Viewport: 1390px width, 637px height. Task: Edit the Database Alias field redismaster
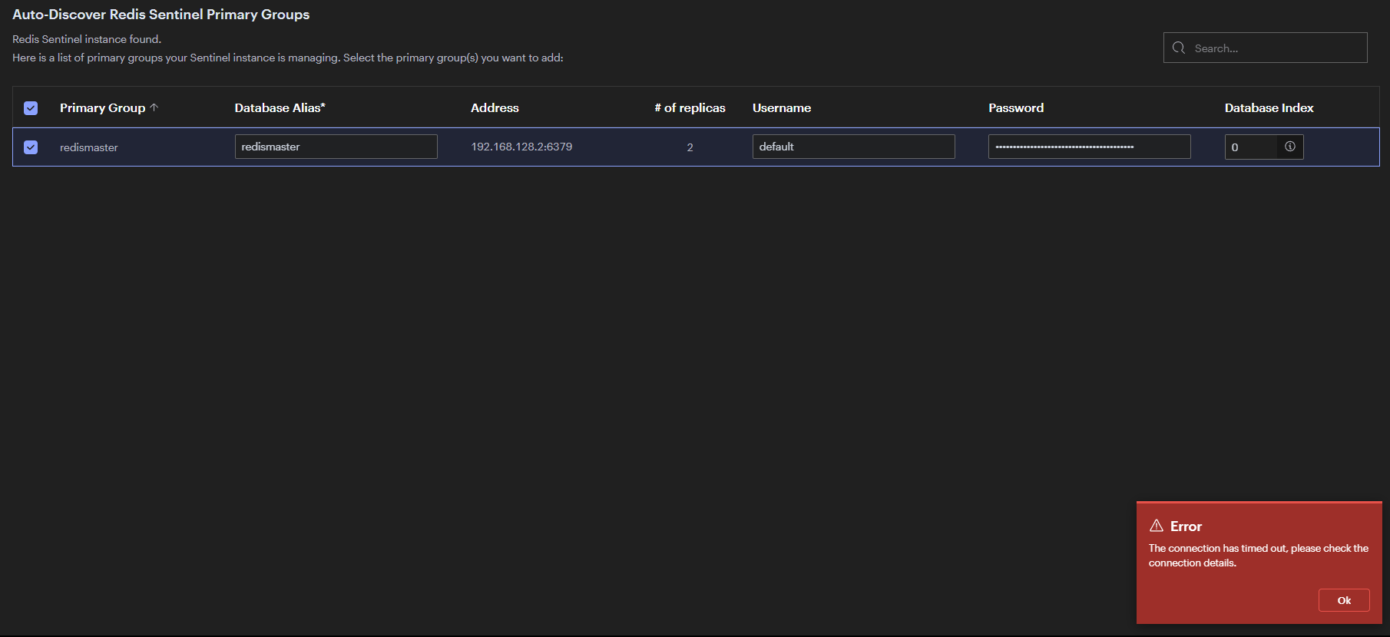coord(336,147)
